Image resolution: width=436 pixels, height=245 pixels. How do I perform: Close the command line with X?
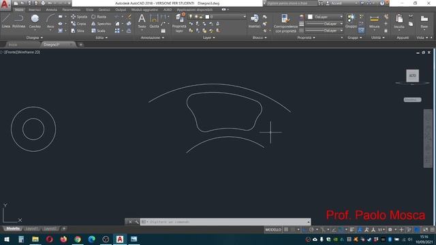pos(130,222)
